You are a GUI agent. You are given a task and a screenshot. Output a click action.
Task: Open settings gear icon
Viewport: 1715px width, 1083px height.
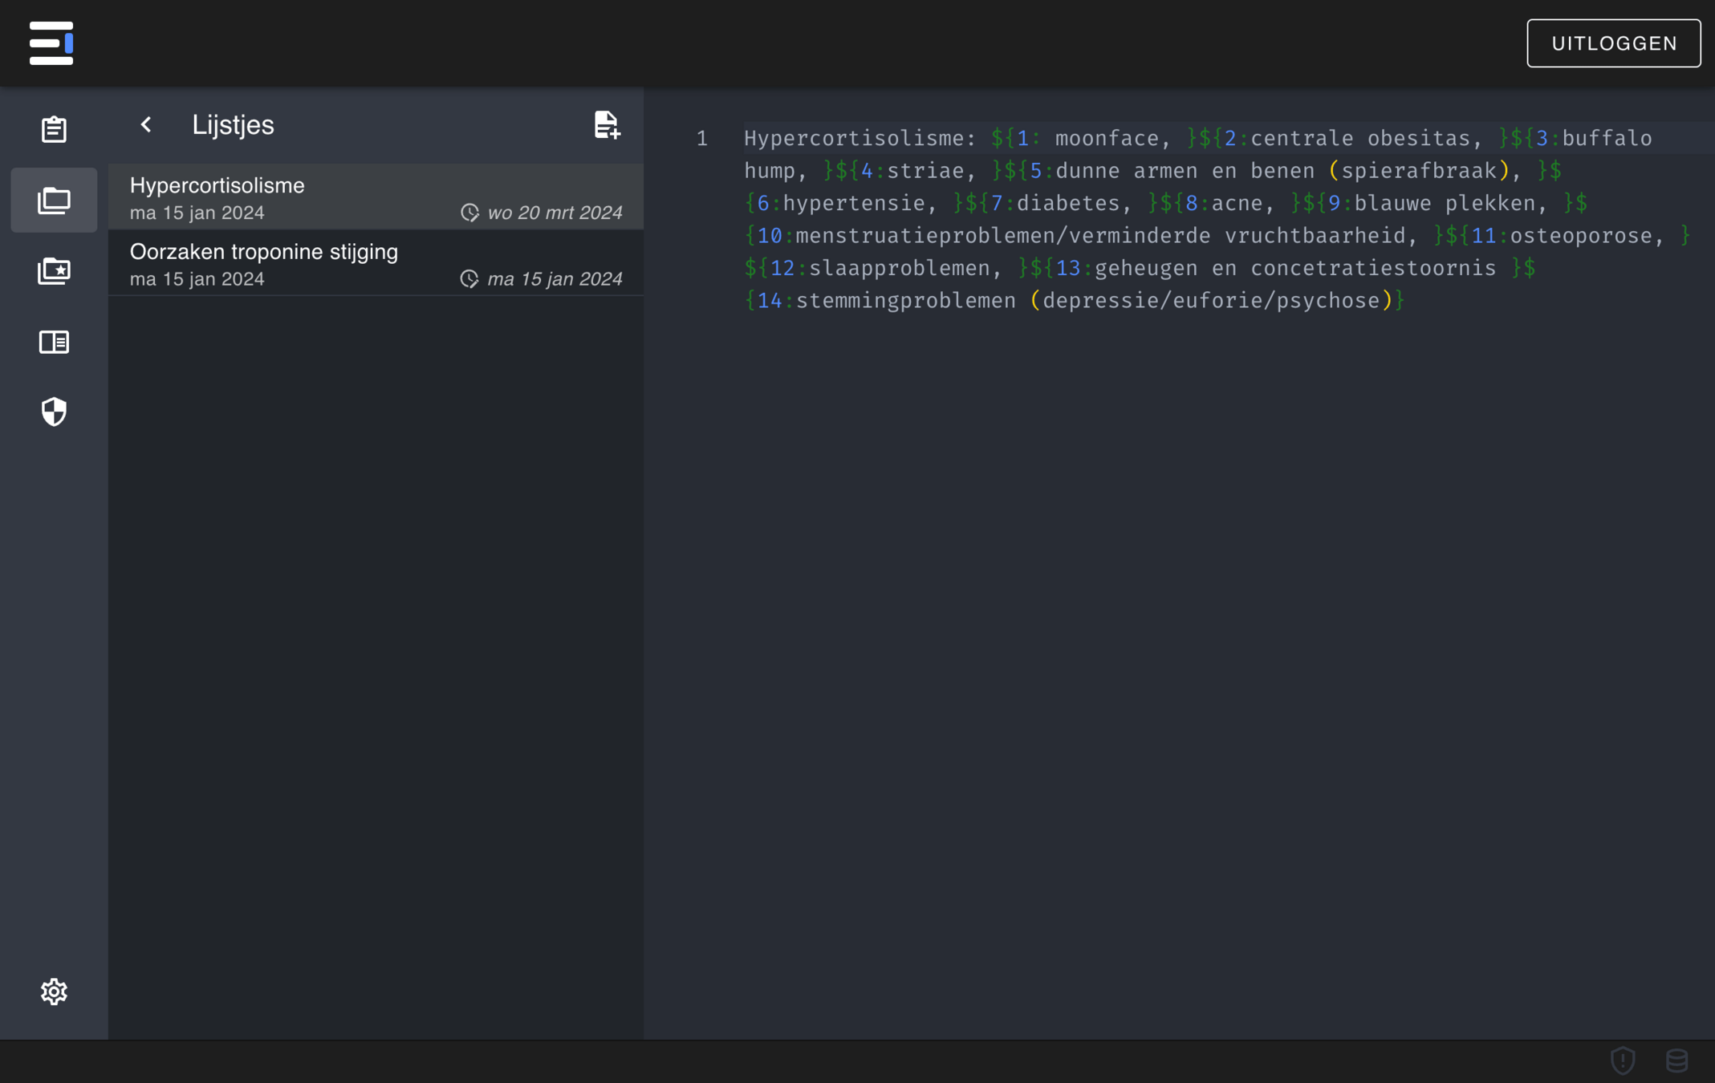(54, 992)
